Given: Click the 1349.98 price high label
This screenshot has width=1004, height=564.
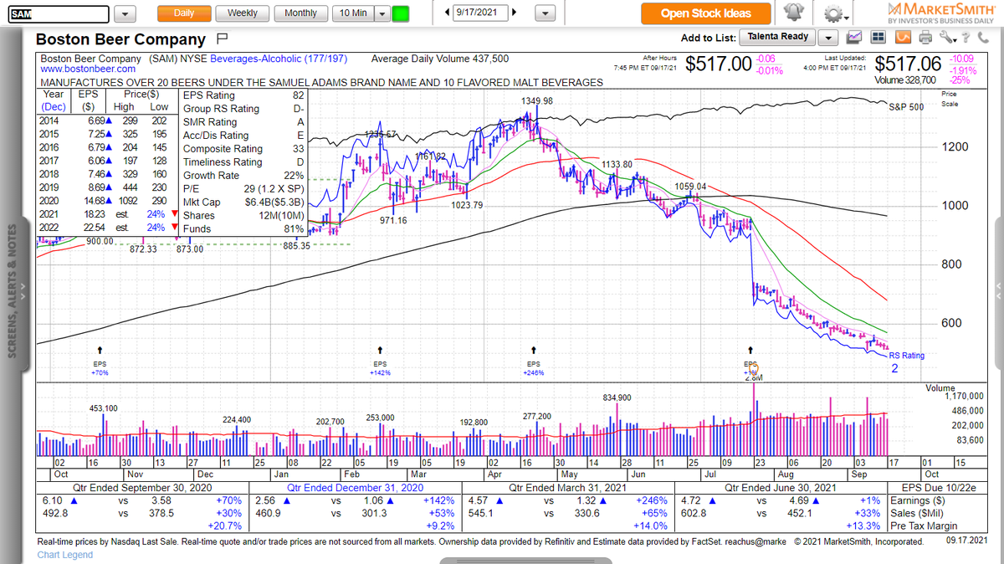Looking at the screenshot, I should (536, 101).
